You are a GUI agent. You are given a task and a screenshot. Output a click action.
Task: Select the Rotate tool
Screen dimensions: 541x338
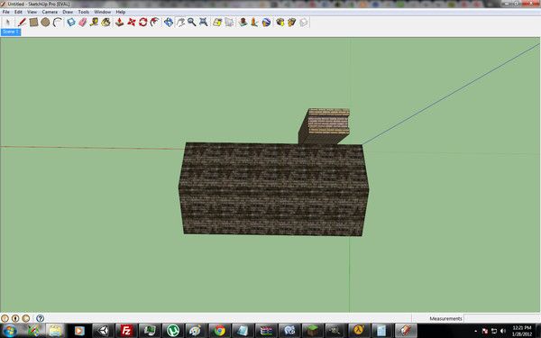tap(143, 23)
